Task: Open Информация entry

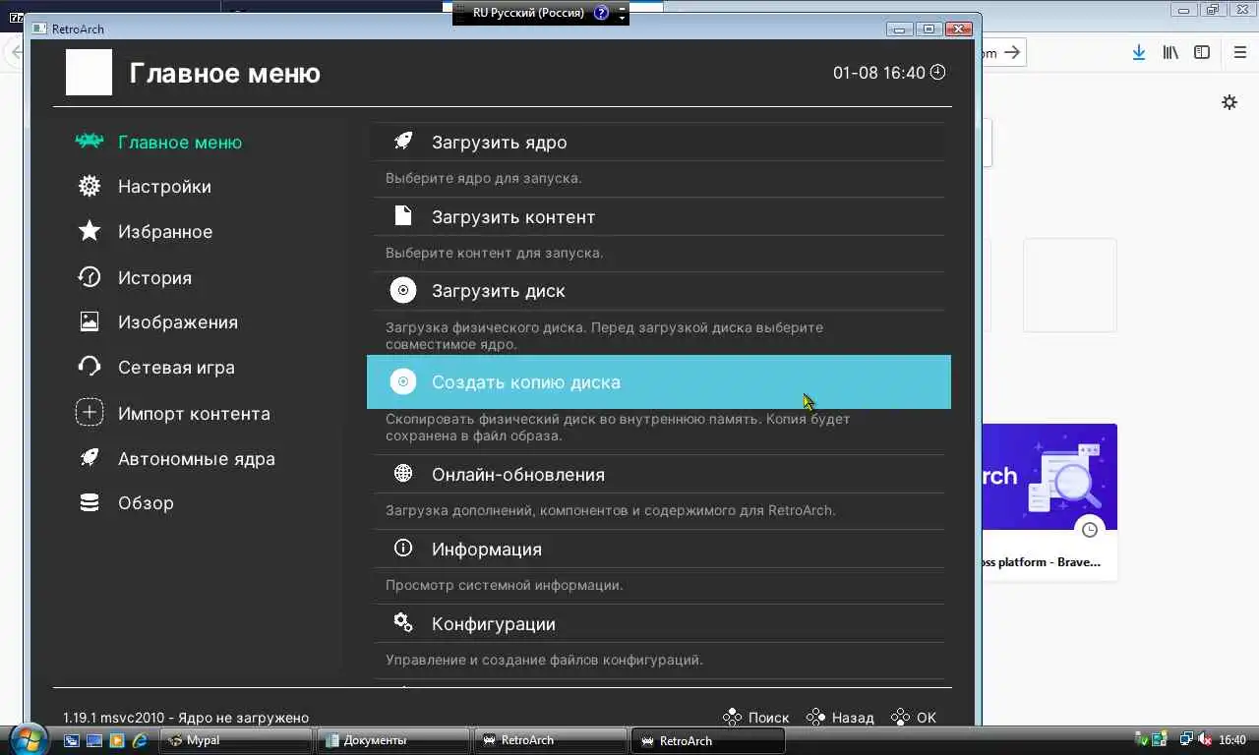Action: click(x=659, y=549)
